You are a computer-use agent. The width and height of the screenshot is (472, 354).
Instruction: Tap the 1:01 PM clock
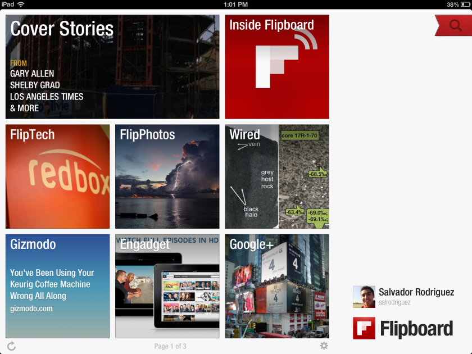235,4
